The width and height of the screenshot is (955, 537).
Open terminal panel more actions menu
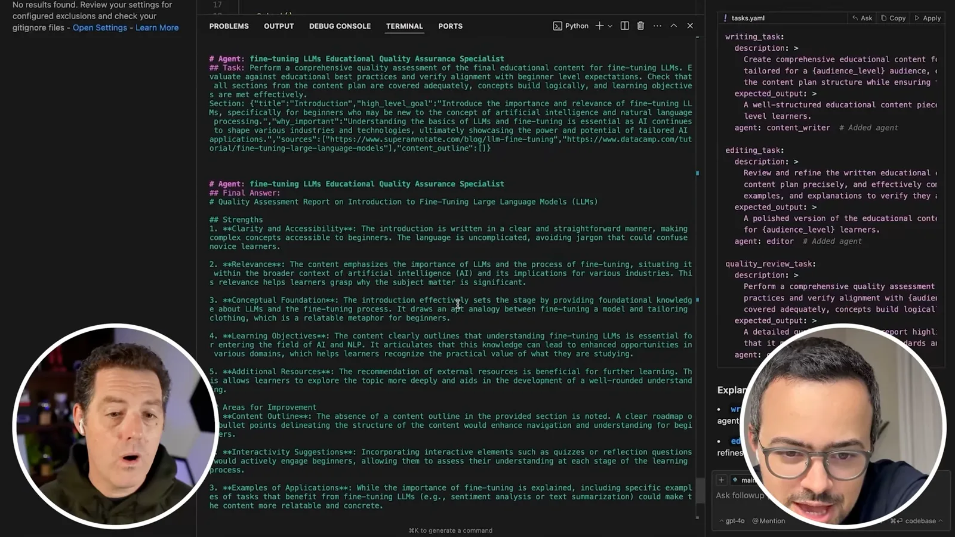click(657, 26)
